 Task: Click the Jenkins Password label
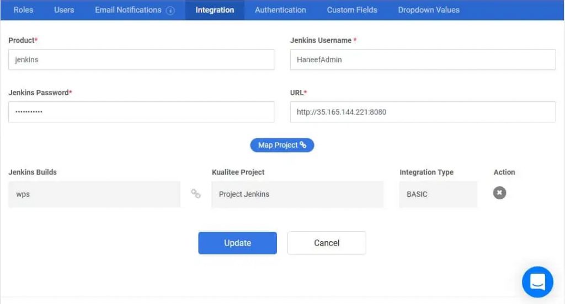tap(40, 93)
